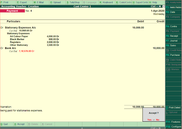The image size is (182, 129).
Task: Click T: Post-Dated button
Action: pyautogui.click(x=173, y=107)
